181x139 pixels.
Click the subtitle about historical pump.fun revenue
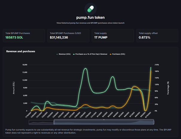(90, 23)
